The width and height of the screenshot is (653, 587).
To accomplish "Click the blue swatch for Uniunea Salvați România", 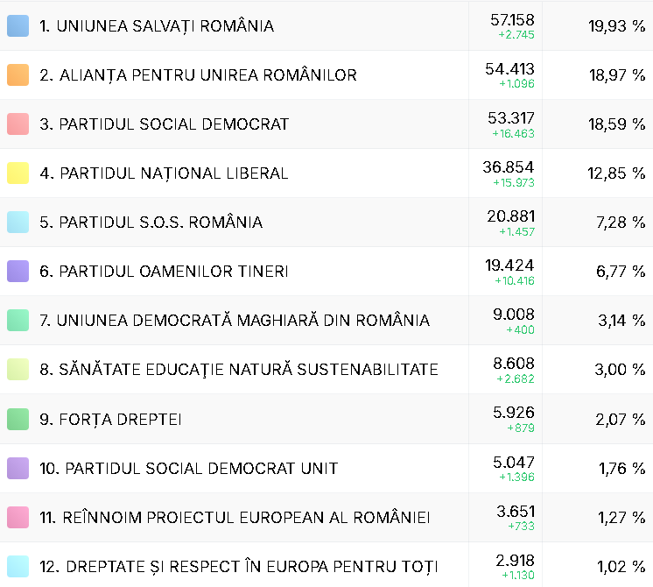I will 18,26.
